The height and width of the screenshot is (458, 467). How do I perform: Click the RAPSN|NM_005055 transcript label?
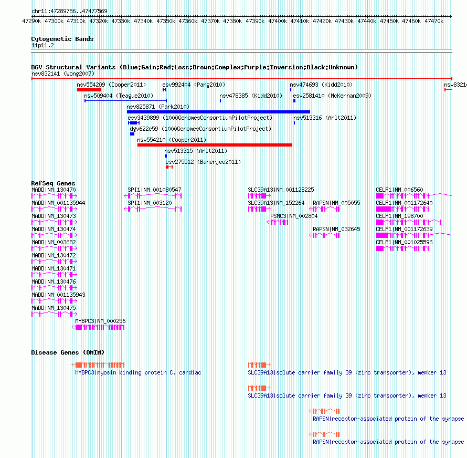coord(336,203)
